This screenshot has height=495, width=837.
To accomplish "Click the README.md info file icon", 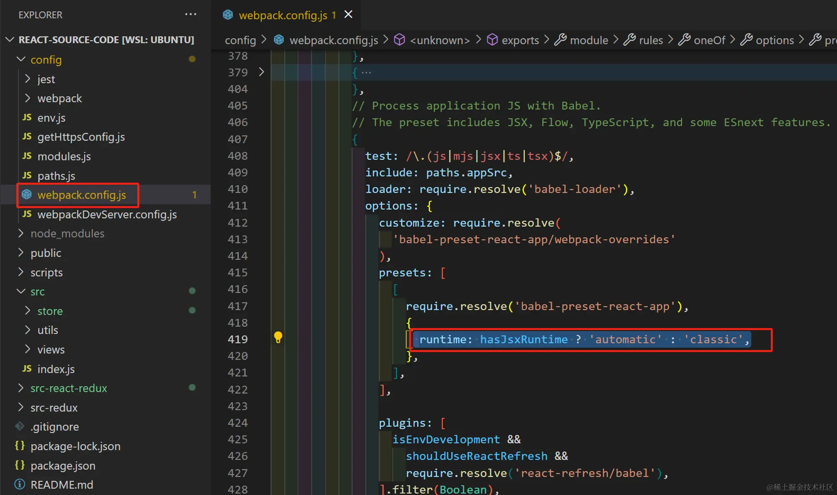I will [20, 485].
